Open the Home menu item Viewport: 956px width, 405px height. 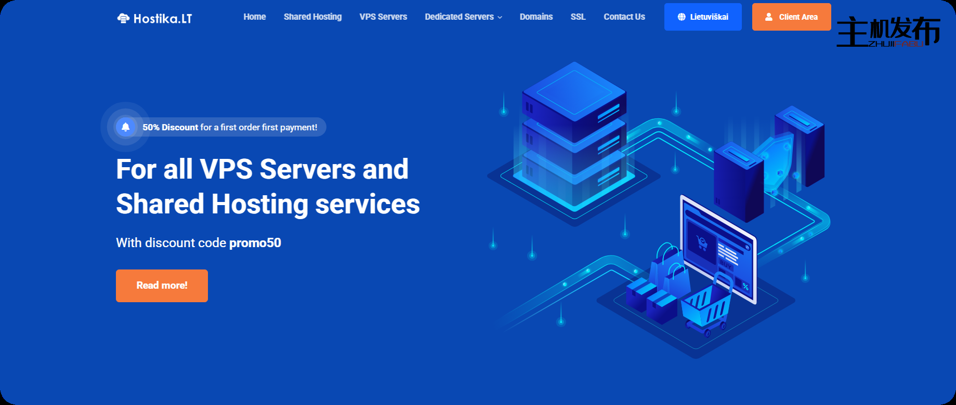pyautogui.click(x=254, y=17)
